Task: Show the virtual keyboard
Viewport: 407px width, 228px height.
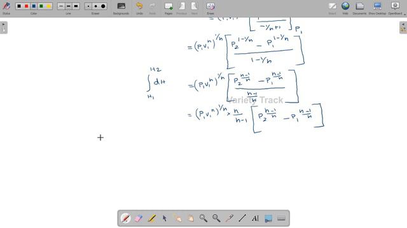Action: [281, 218]
